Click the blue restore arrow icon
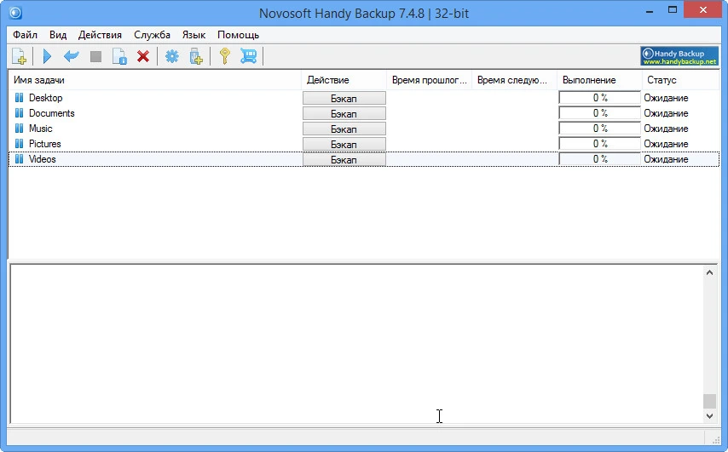The height and width of the screenshot is (452, 728). (71, 56)
